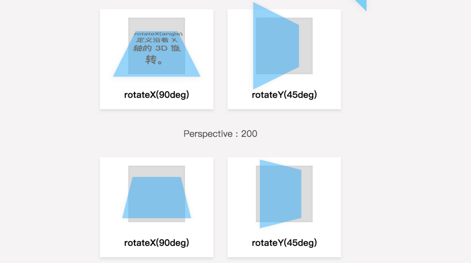Click the rotateX(90deg) label under Perspective：200

(157, 243)
